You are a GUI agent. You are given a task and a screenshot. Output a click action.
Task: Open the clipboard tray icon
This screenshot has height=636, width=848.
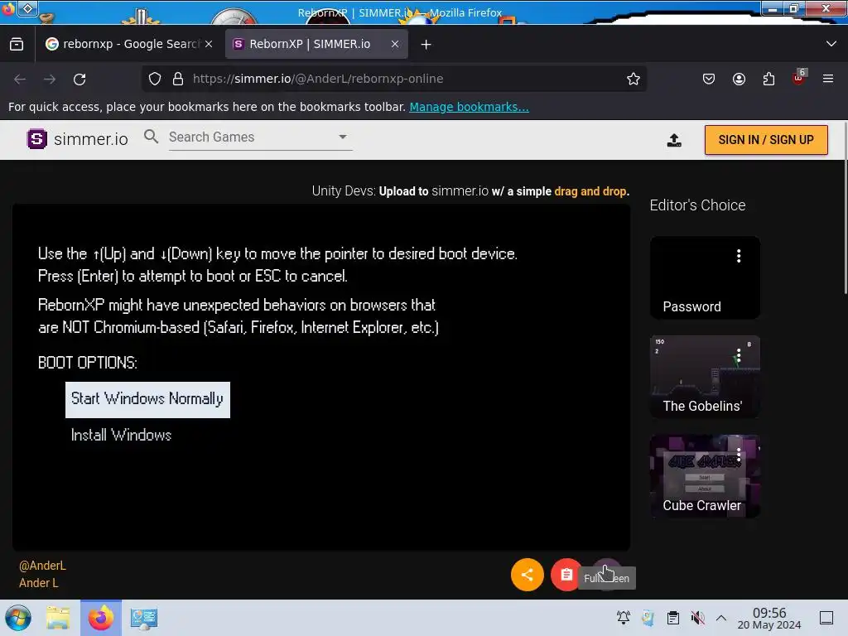click(x=672, y=617)
